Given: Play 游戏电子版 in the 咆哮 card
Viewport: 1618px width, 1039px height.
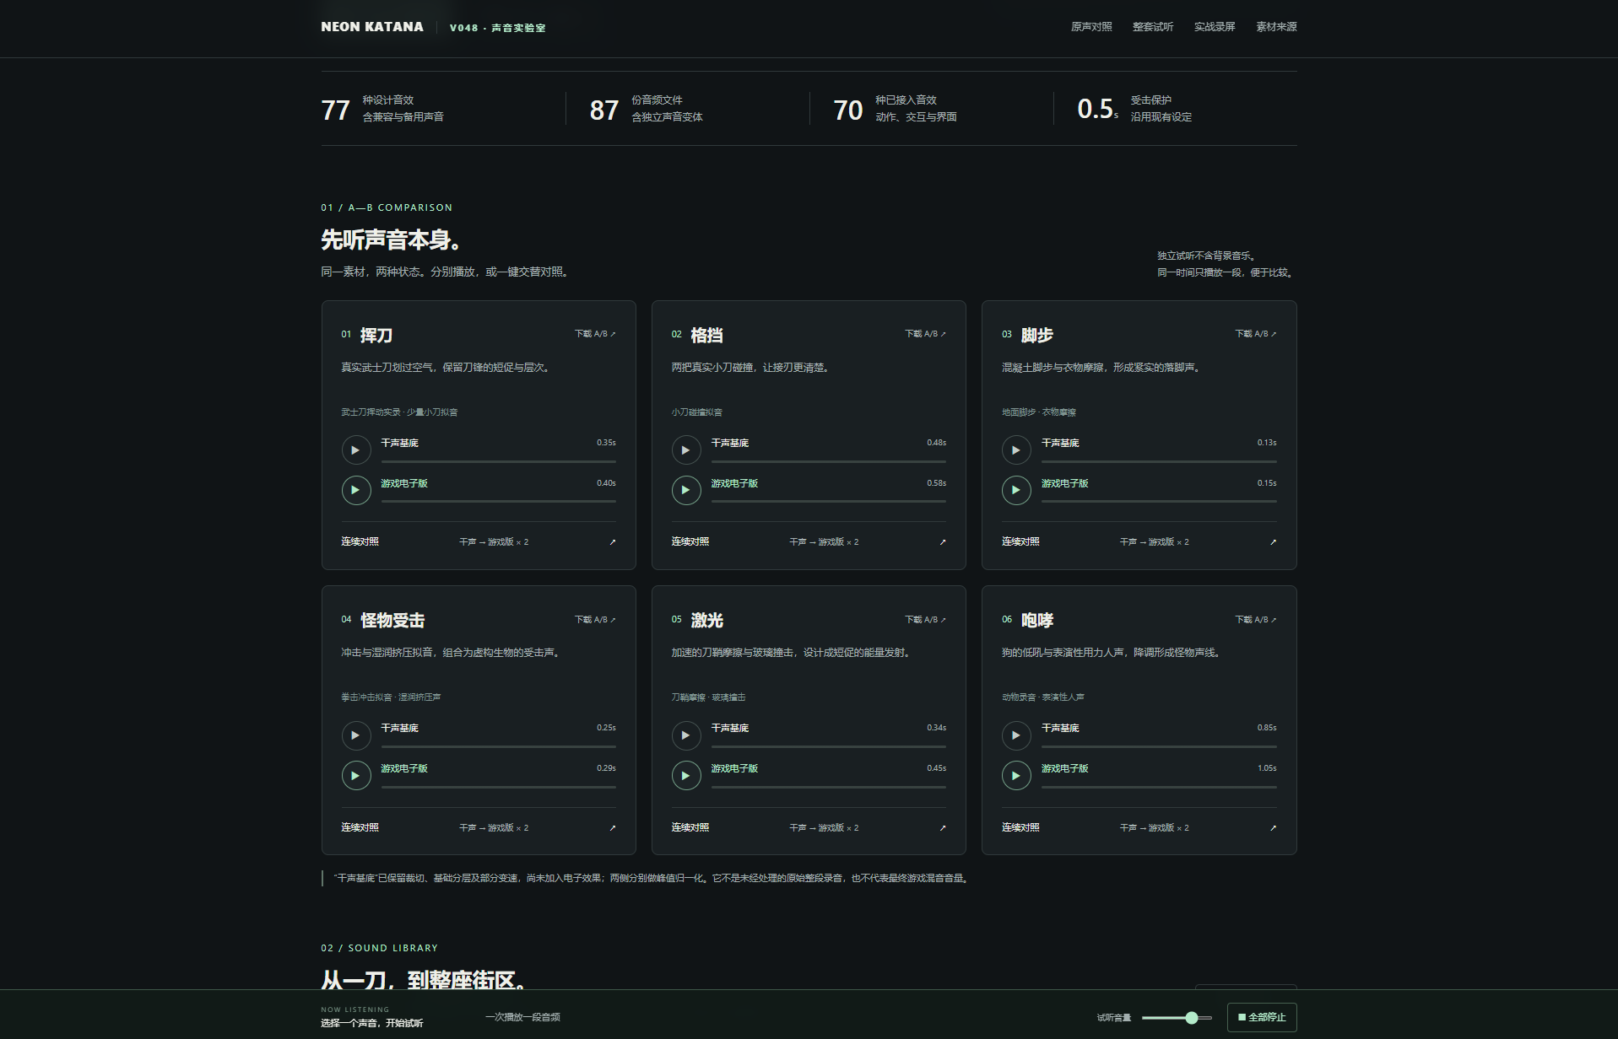Looking at the screenshot, I should point(1016,776).
